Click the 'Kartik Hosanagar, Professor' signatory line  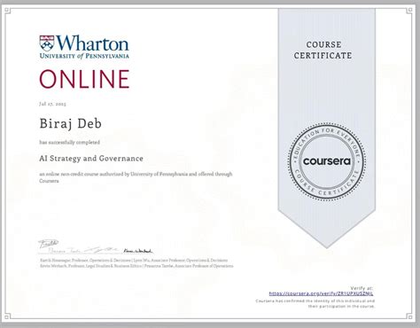pyautogui.click(x=134, y=261)
